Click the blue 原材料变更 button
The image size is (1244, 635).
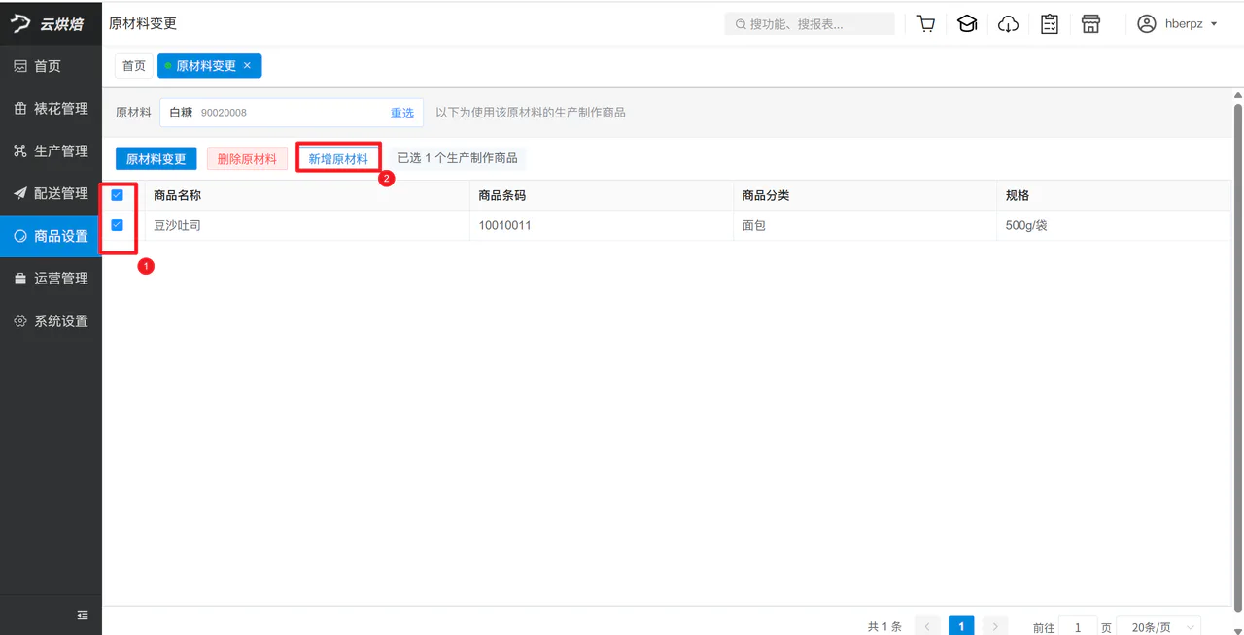pos(155,159)
